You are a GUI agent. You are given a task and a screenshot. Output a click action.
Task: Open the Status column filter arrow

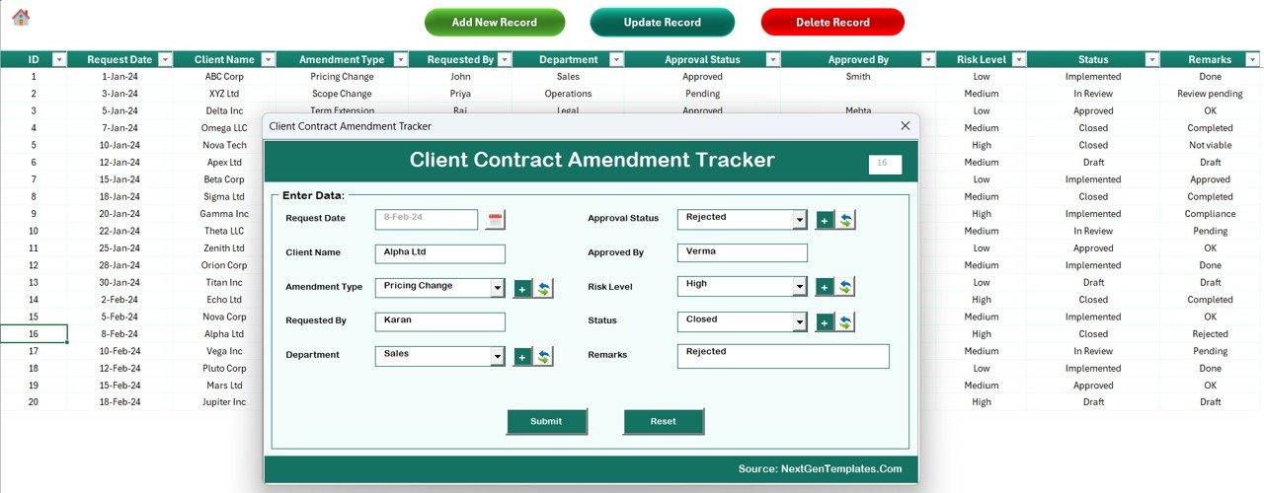[x=1151, y=60]
